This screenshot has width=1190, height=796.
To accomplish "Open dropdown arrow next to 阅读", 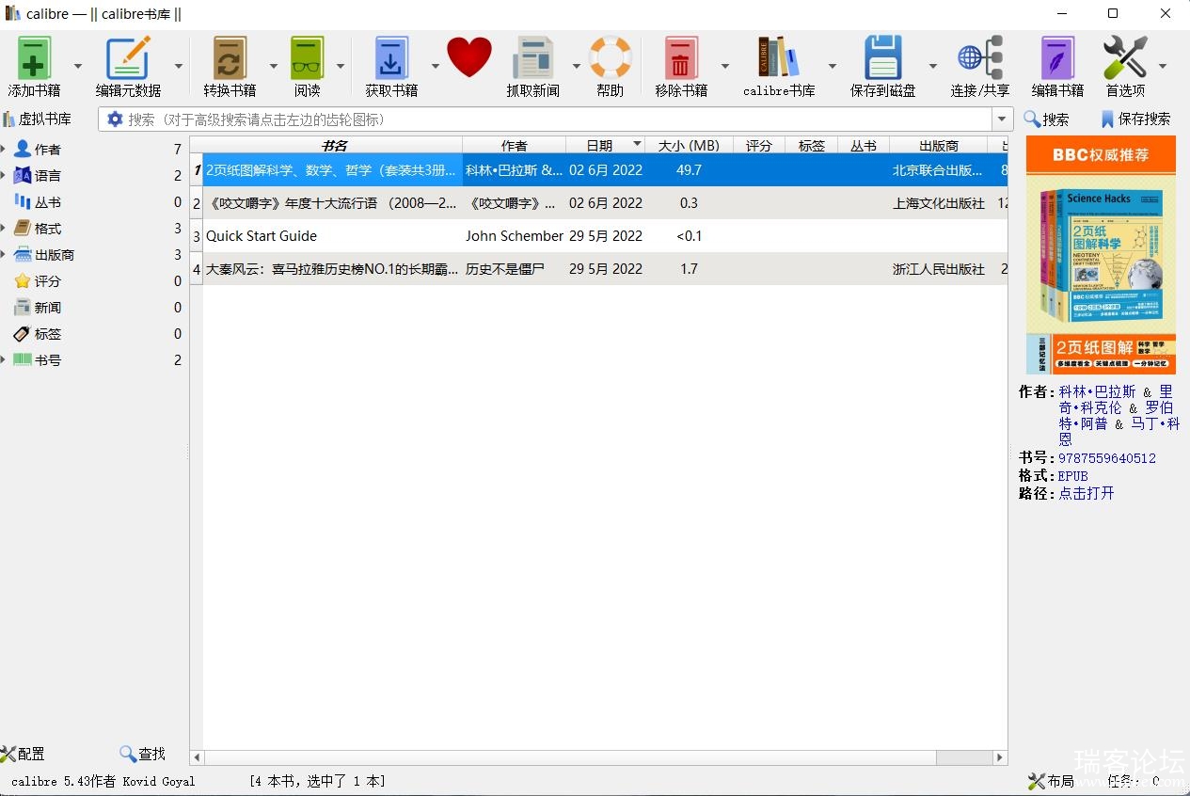I will (341, 66).
